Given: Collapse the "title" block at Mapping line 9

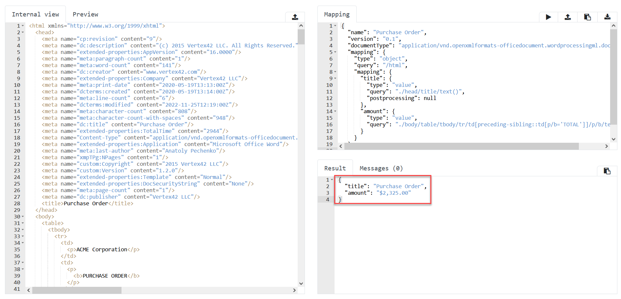Looking at the screenshot, I should (335, 78).
